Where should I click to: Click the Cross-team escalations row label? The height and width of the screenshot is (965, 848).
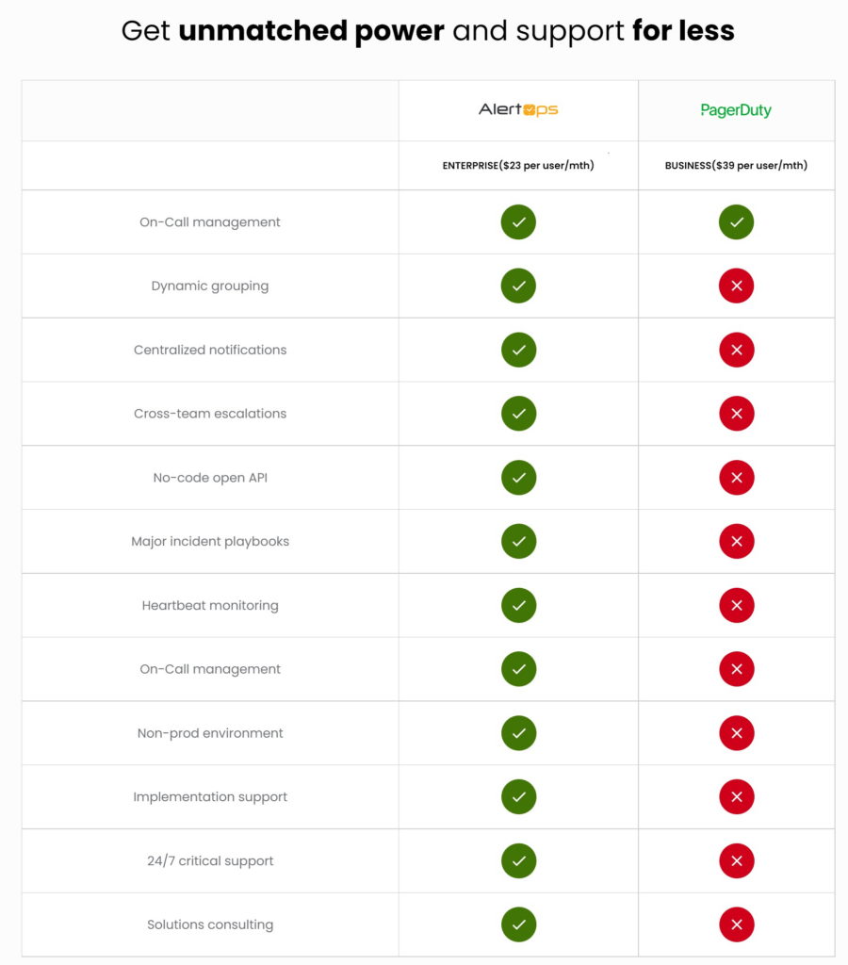tap(209, 414)
